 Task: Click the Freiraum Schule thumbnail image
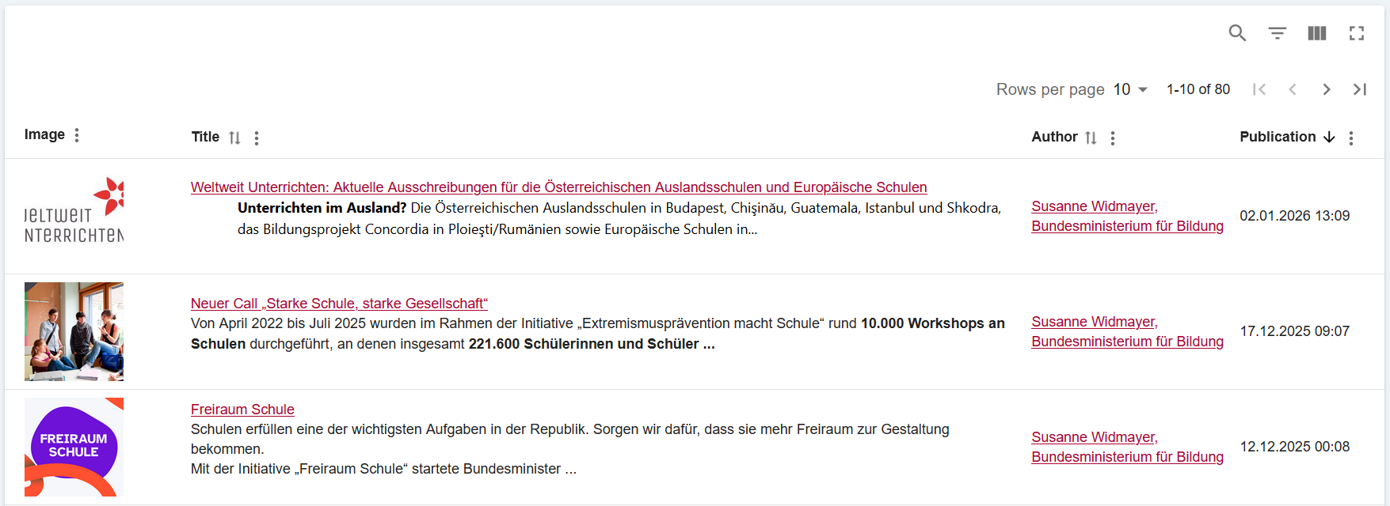click(x=74, y=447)
